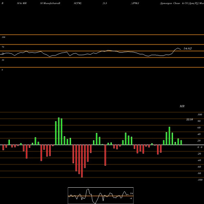The width and height of the screenshot is (204, 204).
Task: Click the -60 label on the MR axis
Action: tap(199, 167)
